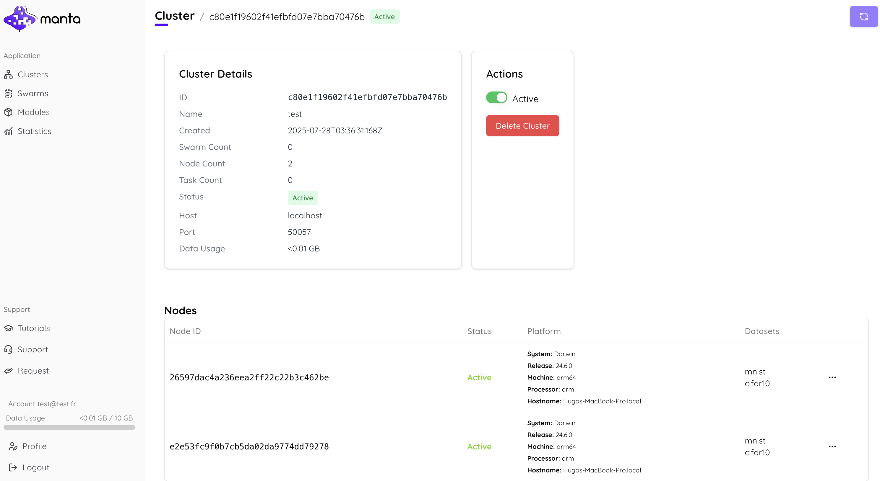Image resolution: width=880 pixels, height=481 pixels.
Task: Click the Request handshake icon
Action: pos(8,371)
